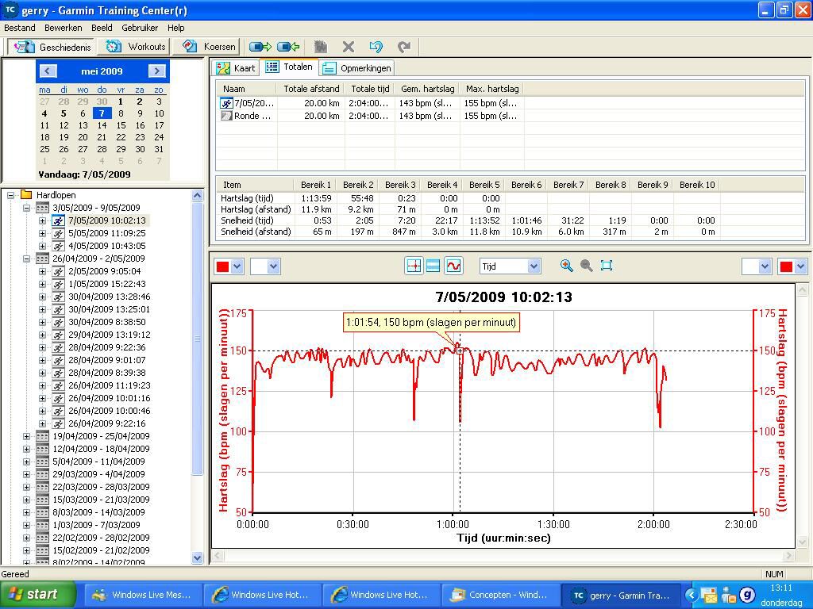The image size is (813, 609).
Task: Click the redo arrow toolbar icon
Action: pyautogui.click(x=404, y=47)
